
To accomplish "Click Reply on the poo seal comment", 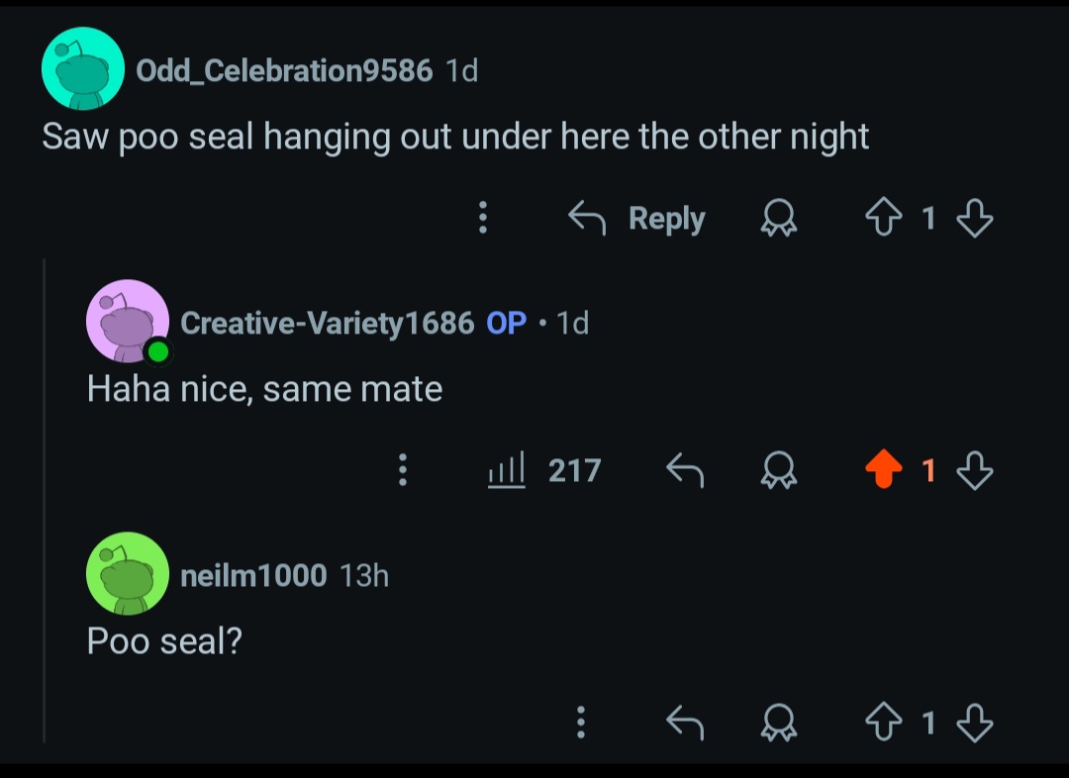I will coord(637,218).
